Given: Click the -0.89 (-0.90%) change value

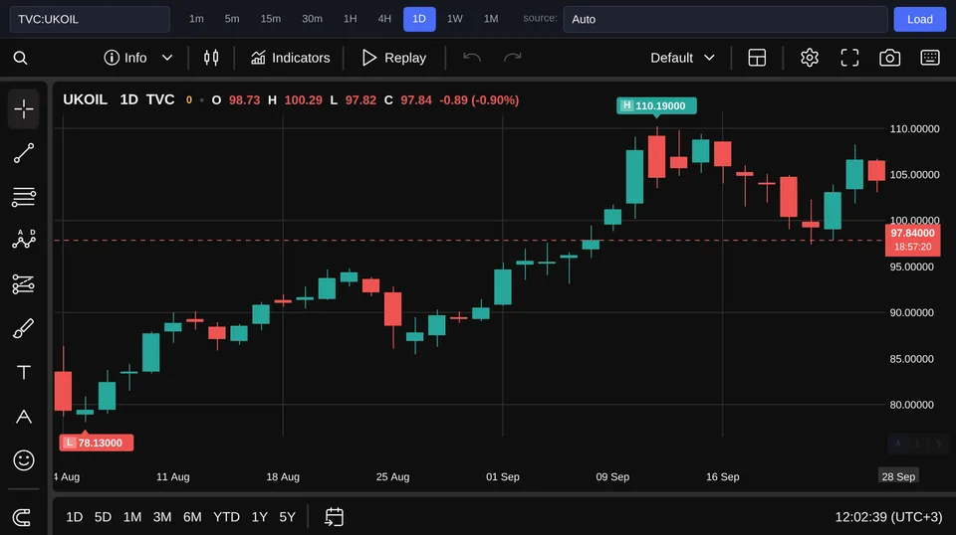Looking at the screenshot, I should (x=479, y=99).
